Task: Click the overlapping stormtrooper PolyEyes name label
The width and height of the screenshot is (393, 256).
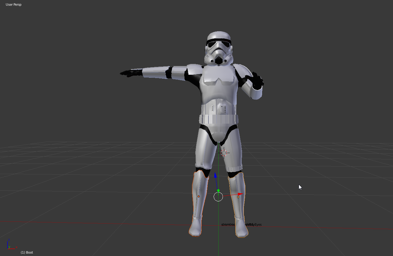Action: coord(241,224)
